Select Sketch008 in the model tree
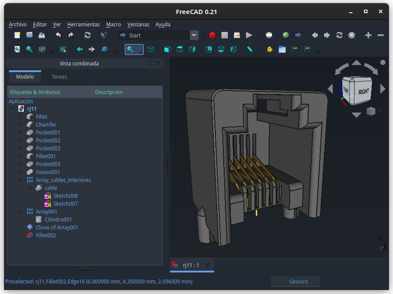The height and width of the screenshot is (294, 393). coord(65,196)
